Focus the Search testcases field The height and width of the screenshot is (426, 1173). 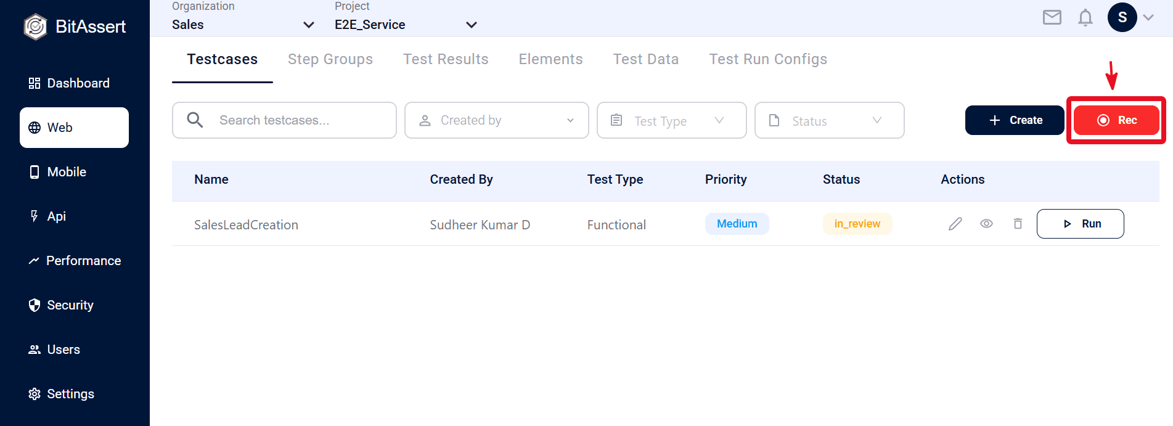pos(284,120)
